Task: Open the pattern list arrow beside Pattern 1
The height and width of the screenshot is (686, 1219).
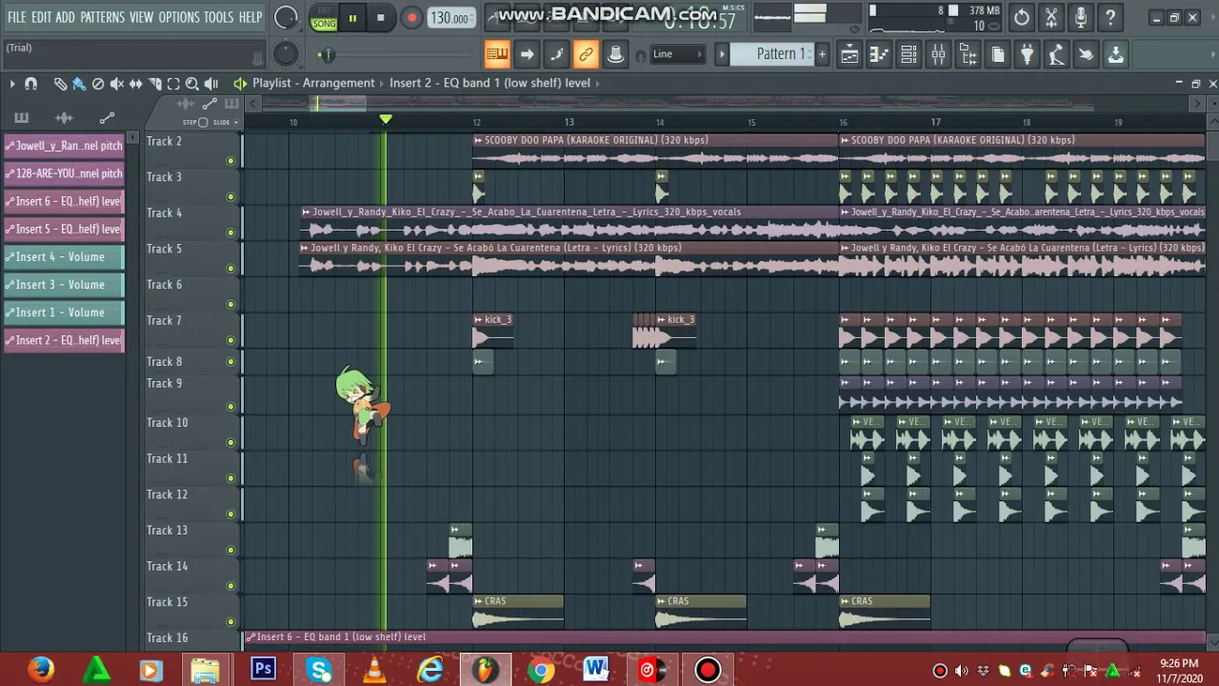Action: 722,54
